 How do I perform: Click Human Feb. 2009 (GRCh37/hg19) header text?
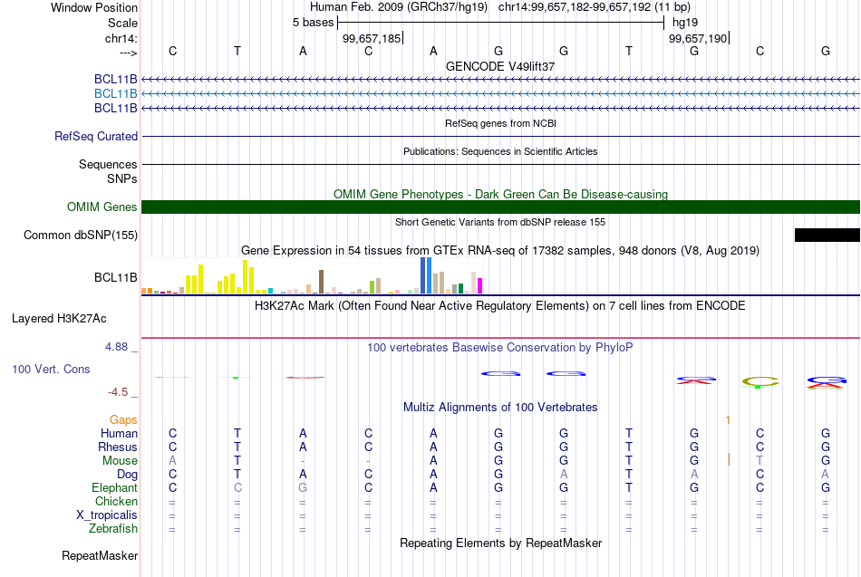(x=399, y=7)
